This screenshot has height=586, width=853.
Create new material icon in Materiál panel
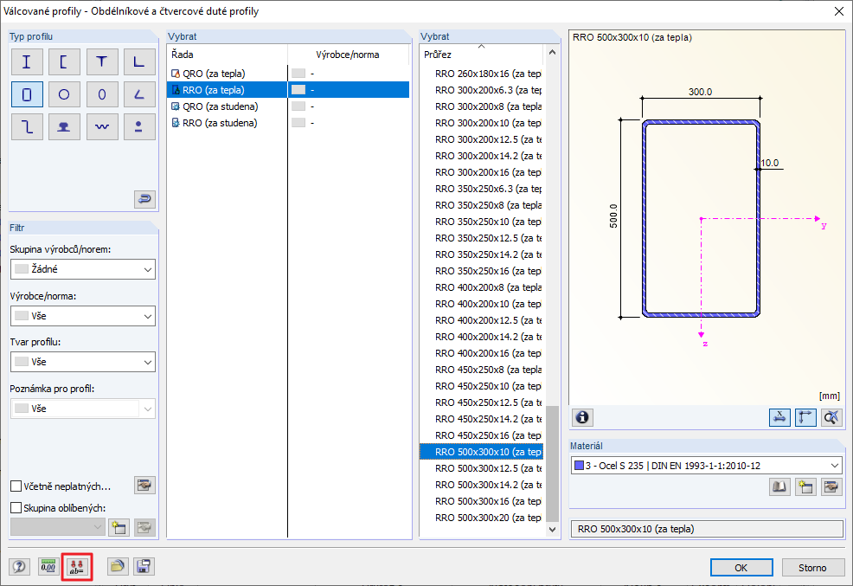(x=805, y=486)
